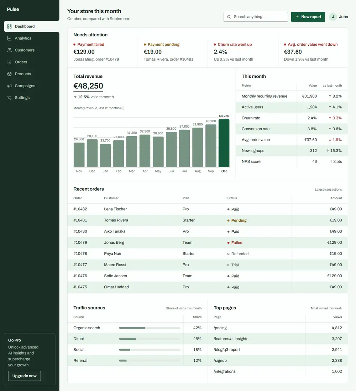Click the New signups metric row

coord(292,151)
